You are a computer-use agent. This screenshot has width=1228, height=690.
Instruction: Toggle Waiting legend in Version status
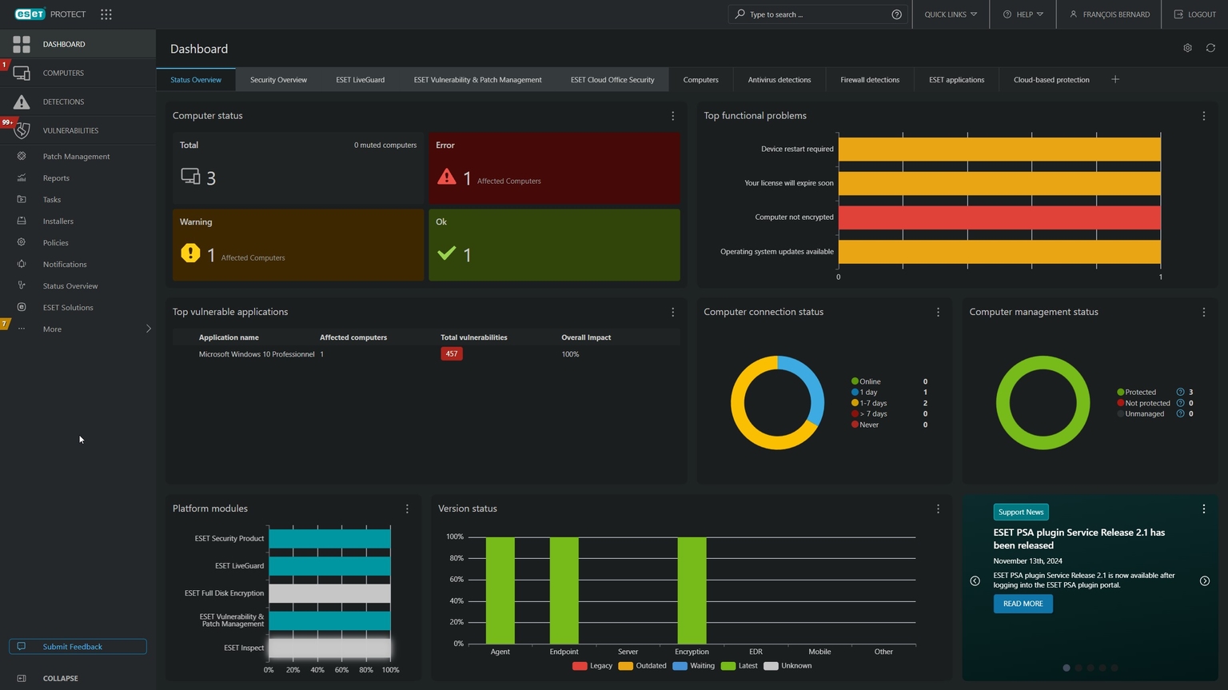[694, 666]
